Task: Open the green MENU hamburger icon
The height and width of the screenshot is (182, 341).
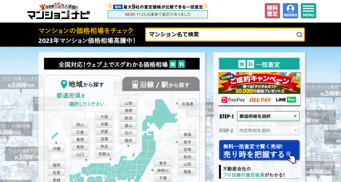Action: click(308, 11)
